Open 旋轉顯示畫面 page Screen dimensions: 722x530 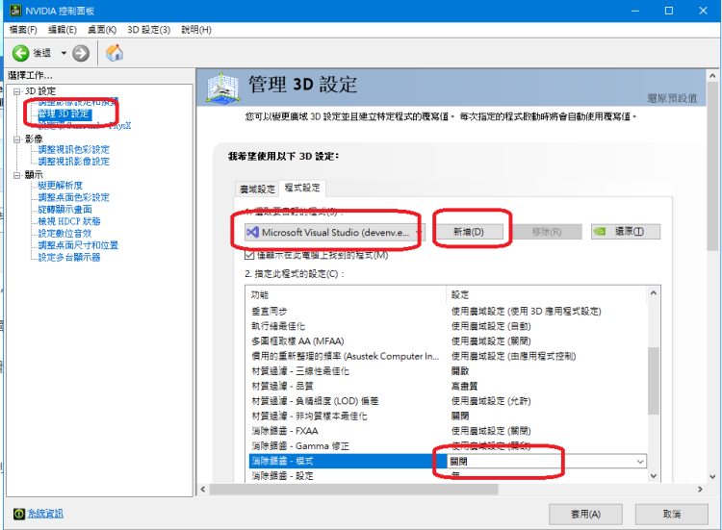pos(64,210)
